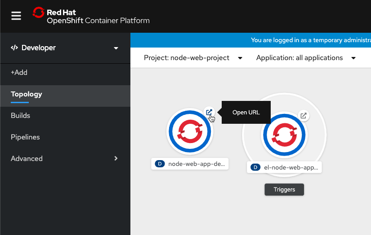The image size is (371, 235).
Task: Open the Developer perspective switcher
Action: pyautogui.click(x=65, y=48)
